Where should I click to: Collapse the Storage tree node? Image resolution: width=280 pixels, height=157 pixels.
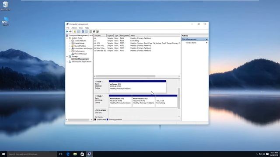(67, 56)
